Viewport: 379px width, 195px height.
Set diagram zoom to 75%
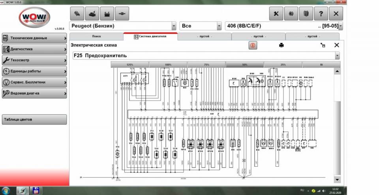tap(206, 64)
